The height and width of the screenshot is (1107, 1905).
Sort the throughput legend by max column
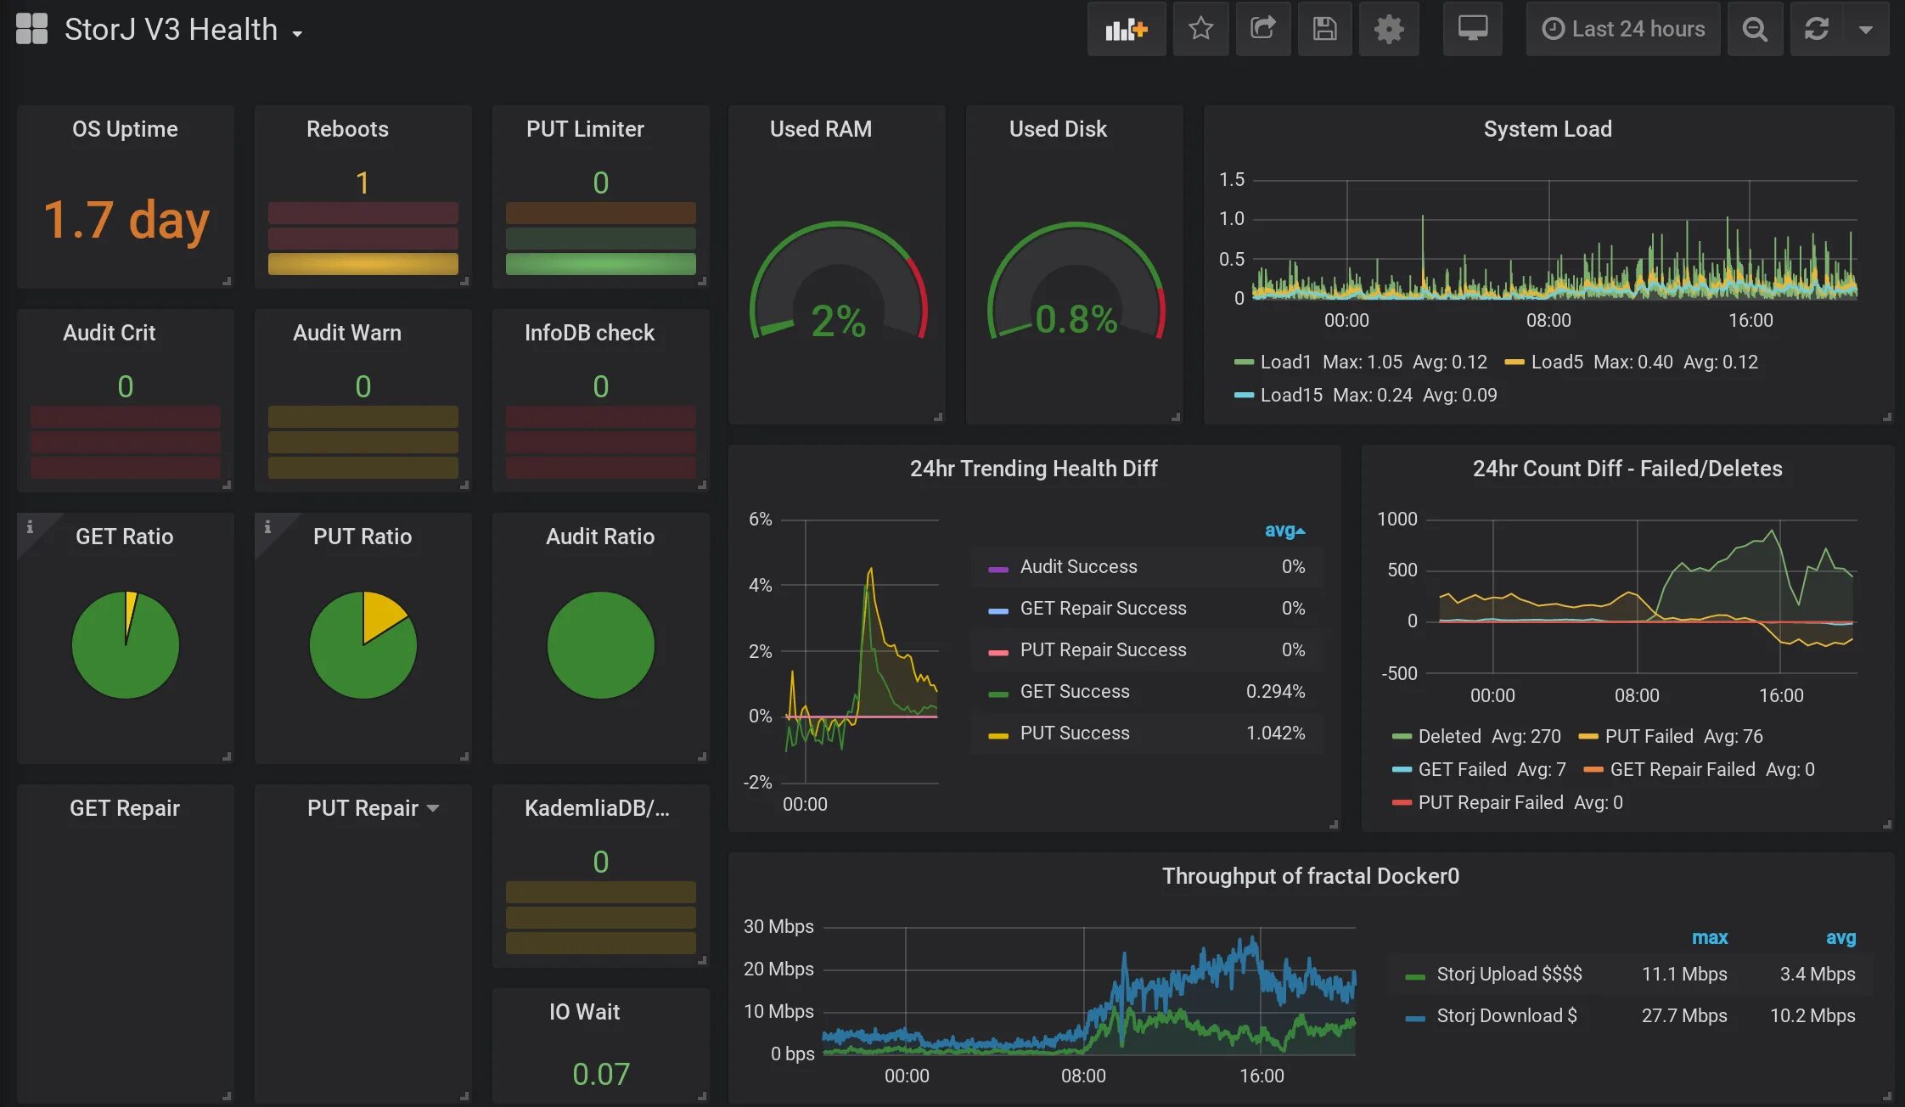tap(1709, 938)
